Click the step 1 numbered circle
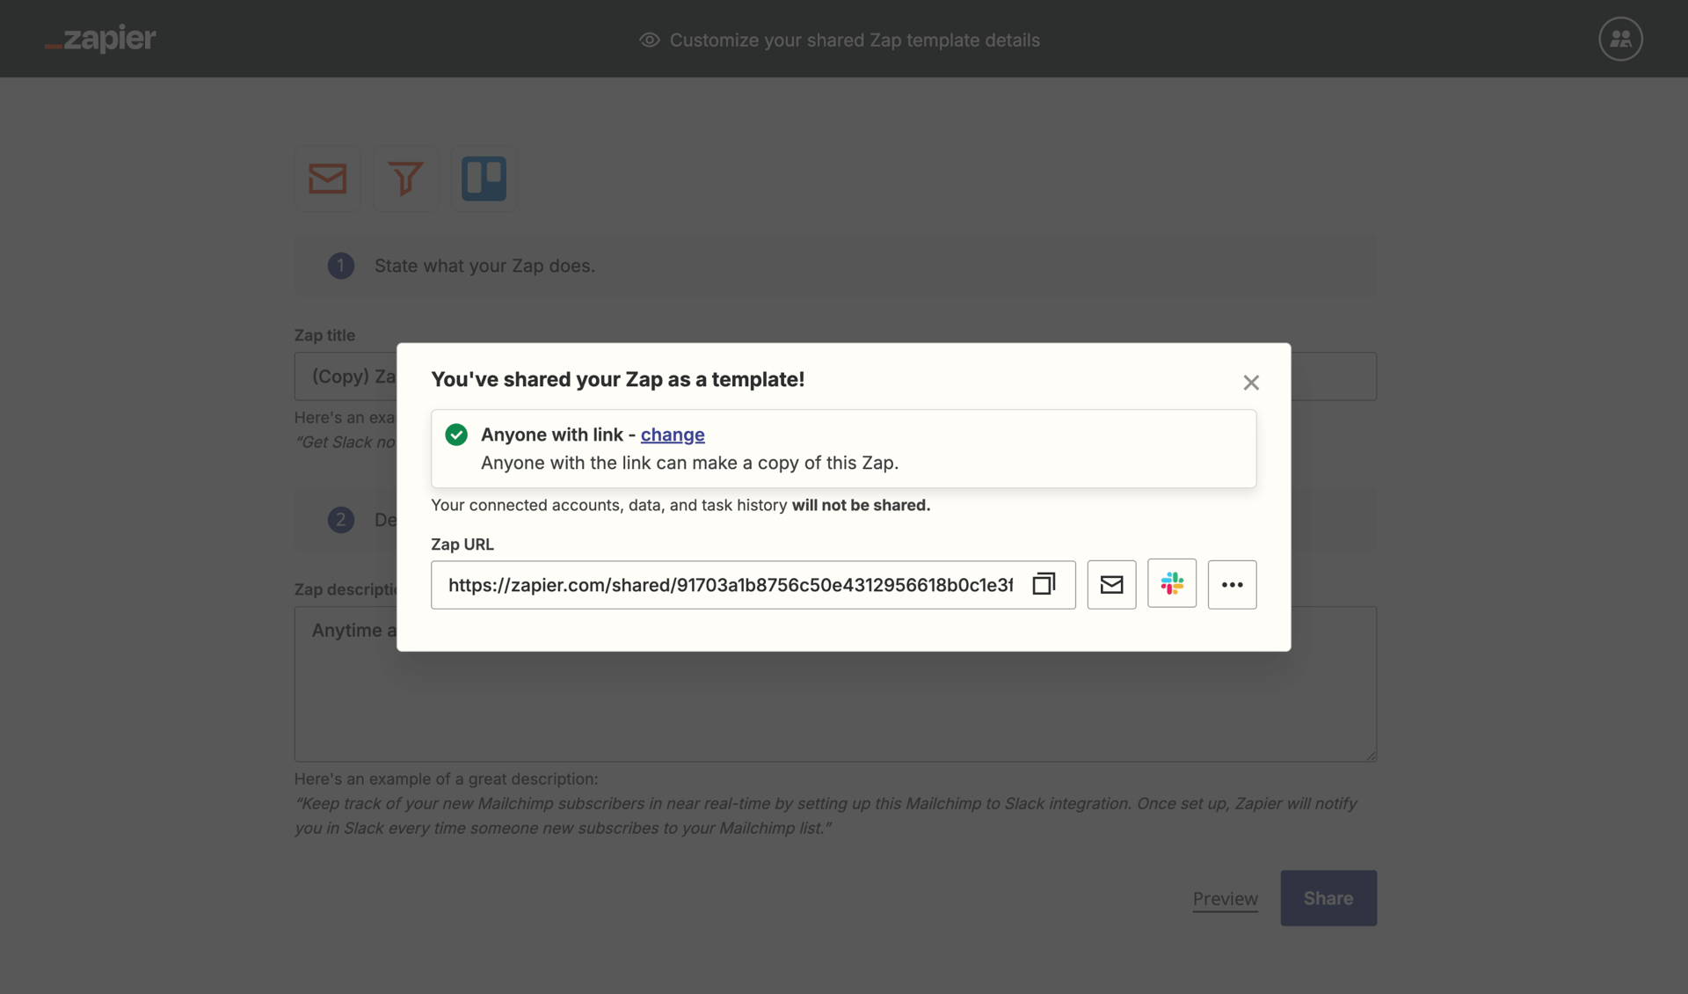The height and width of the screenshot is (994, 1688). point(340,266)
